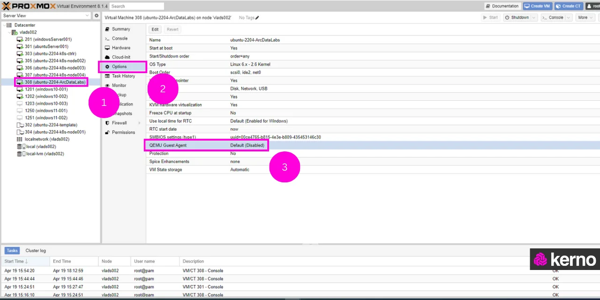Screen dimensions: 600x300
Task: Click the VM 303 ubuntu-2204-k8s-ctrlr icon
Action: (x=20, y=53)
